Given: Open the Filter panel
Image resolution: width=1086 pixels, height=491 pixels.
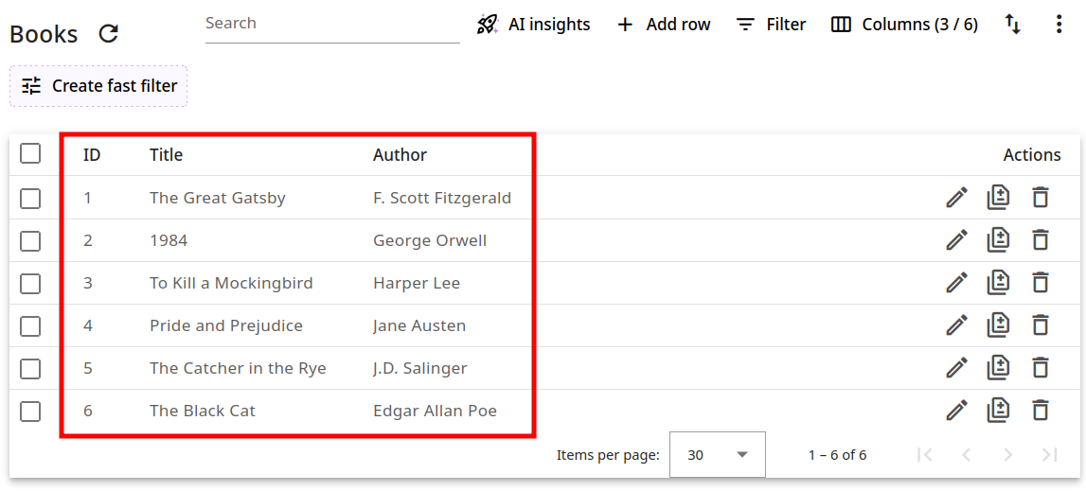Looking at the screenshot, I should pos(771,25).
